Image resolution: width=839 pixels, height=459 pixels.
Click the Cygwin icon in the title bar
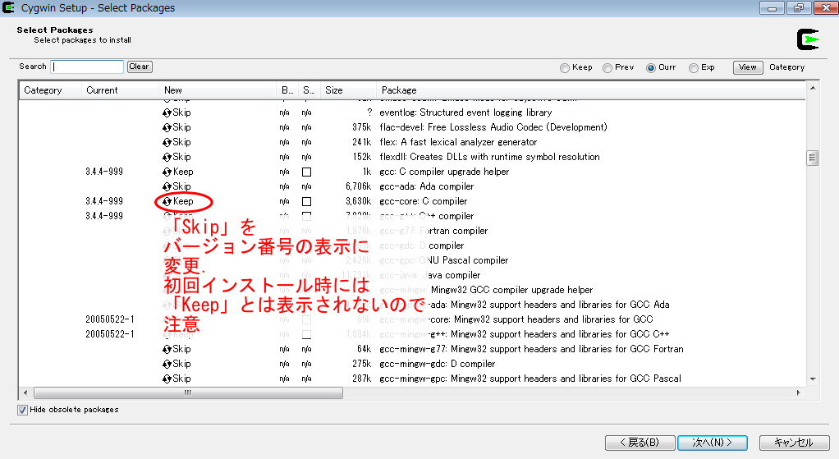8,7
